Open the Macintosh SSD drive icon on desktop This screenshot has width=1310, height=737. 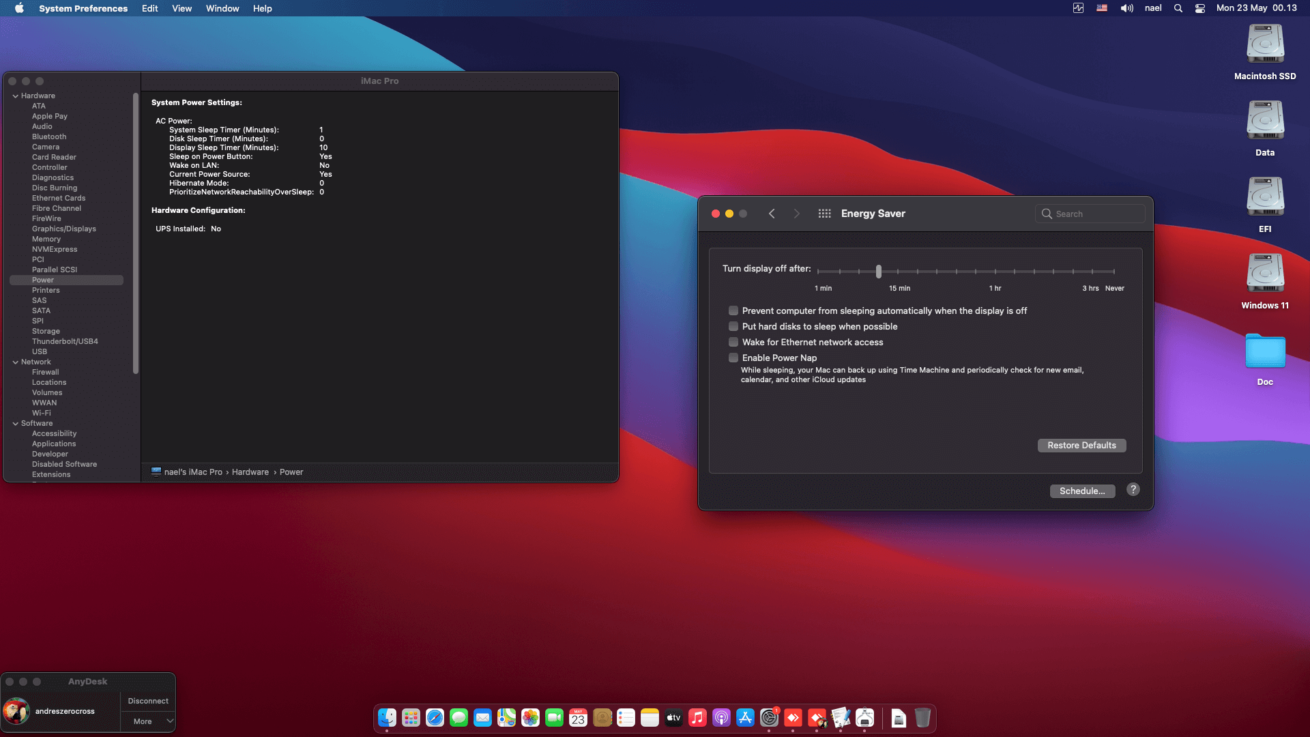[1265, 44]
